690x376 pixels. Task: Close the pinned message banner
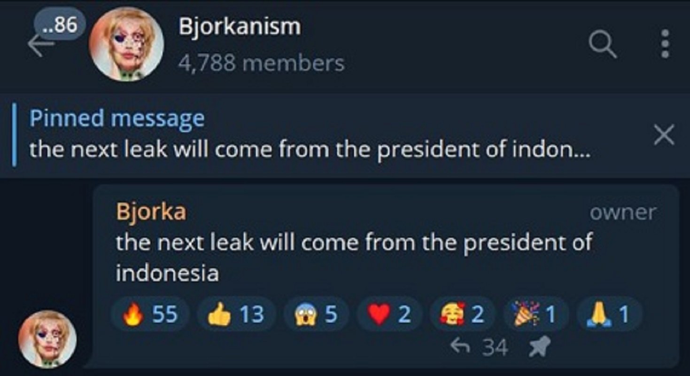pyautogui.click(x=664, y=135)
